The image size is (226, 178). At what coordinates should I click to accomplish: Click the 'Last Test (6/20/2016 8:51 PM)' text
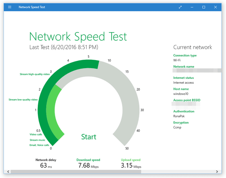pos(64,47)
